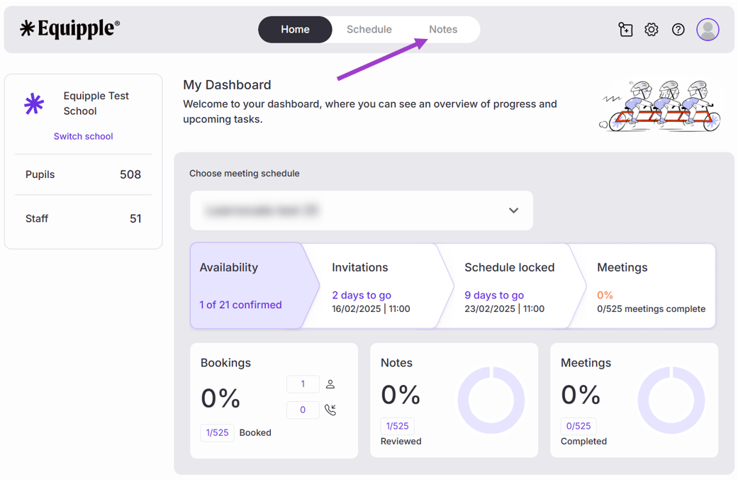
Task: Click the purple asterisk school icon
Action: coord(34,103)
